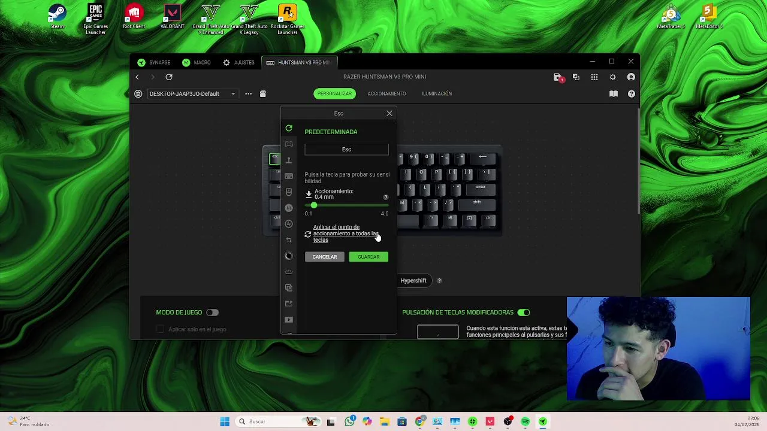Select the Razer Hypershift icon in sidebar

[x=289, y=272]
